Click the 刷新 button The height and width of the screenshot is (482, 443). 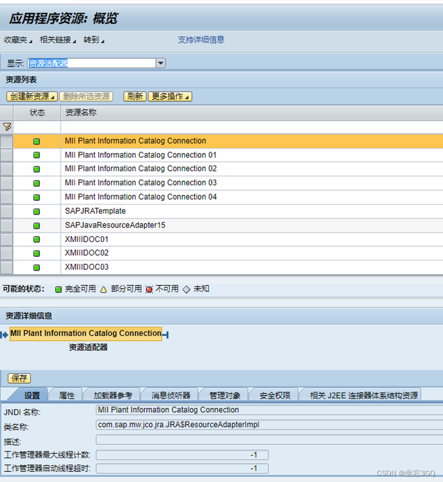[135, 96]
